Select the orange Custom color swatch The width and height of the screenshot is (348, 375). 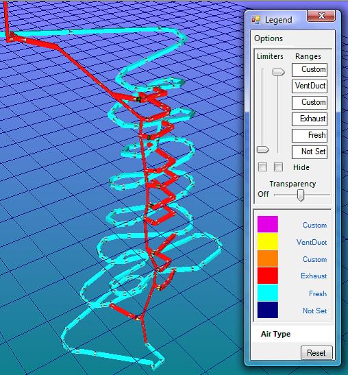[268, 258]
